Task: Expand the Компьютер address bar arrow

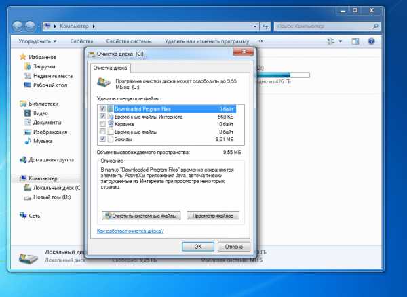Action: coord(94,26)
